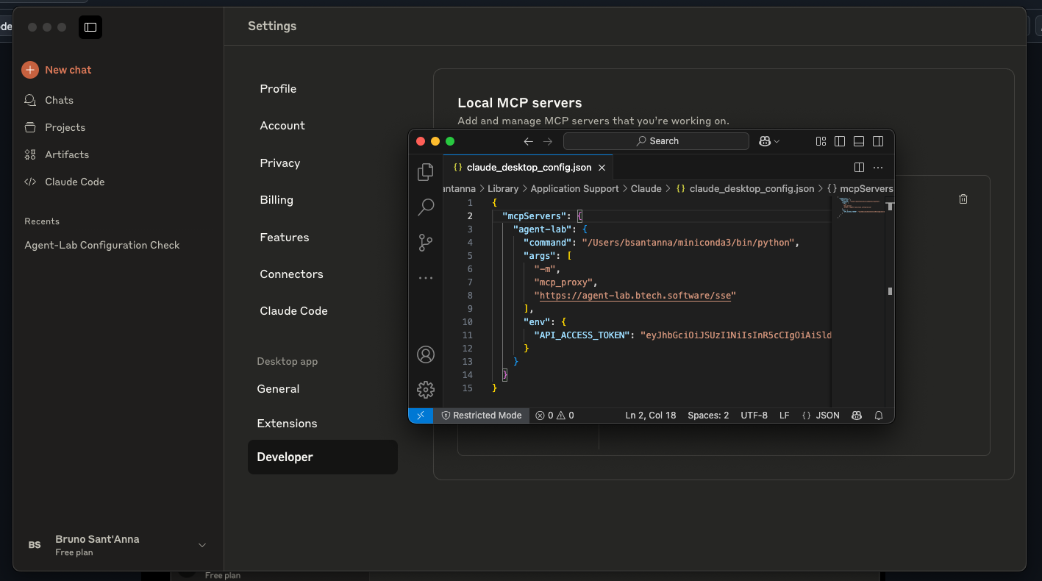Screen dimensions: 1042x581
Task: Go forward with the VS Code arrow
Action: point(548,141)
